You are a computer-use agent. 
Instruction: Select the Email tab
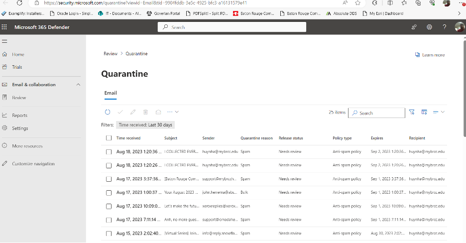point(110,93)
